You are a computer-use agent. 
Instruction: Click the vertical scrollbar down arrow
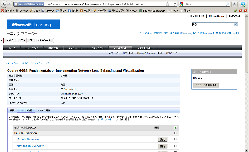pos(247,150)
